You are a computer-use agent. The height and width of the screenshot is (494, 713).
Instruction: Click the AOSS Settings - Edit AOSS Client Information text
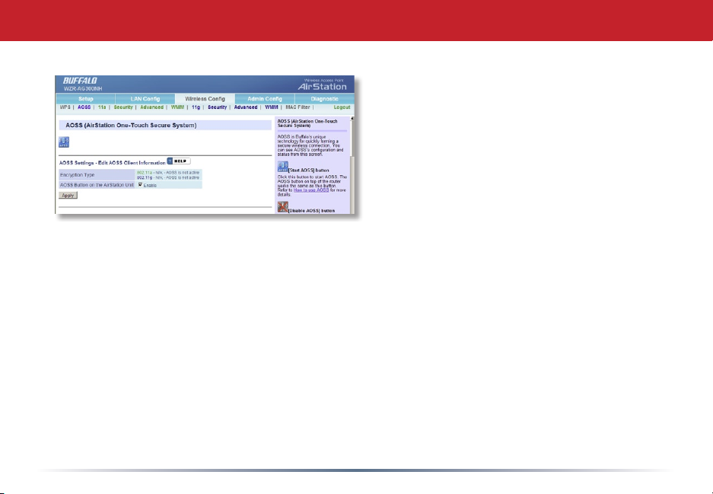tap(113, 162)
